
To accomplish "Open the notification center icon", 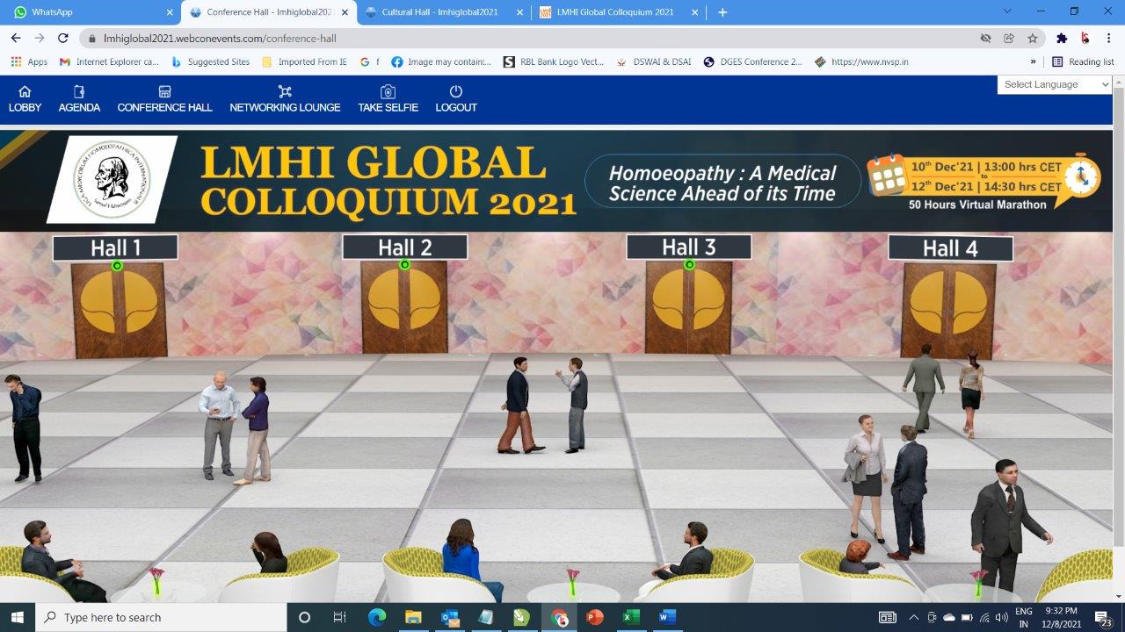I will tap(1102, 617).
